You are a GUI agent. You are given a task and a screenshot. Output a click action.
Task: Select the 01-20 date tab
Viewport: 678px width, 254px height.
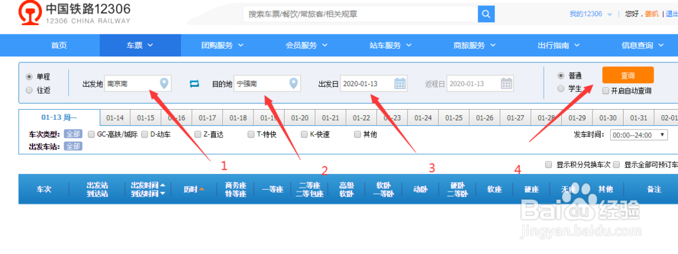click(300, 117)
